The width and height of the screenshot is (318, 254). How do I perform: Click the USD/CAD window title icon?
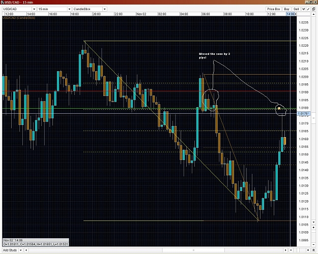3,2
